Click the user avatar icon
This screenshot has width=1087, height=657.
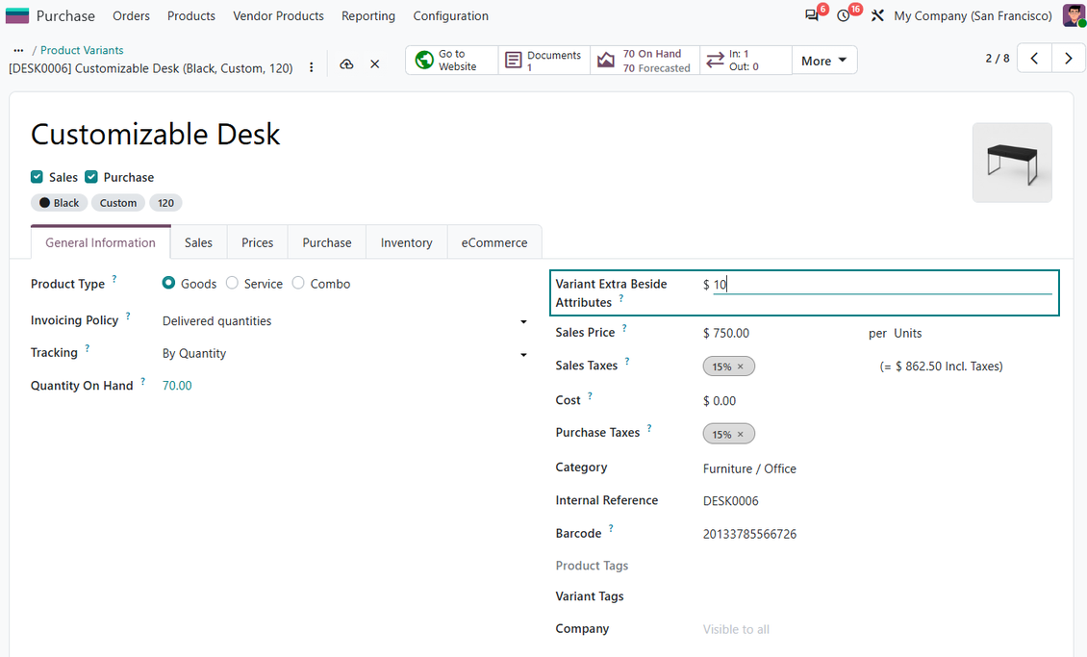(x=1074, y=15)
